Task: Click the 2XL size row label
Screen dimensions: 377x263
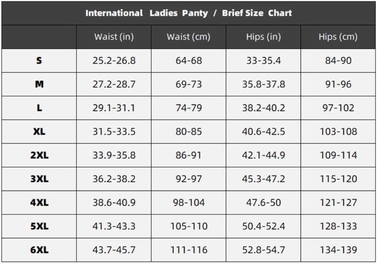Action: pos(39,155)
